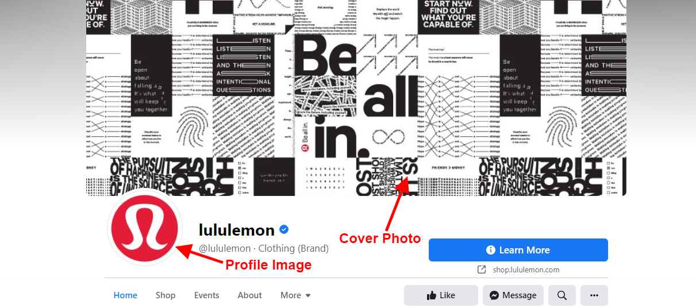Open the black-and-white cover photo
Screen dimensions: 696x308
click(x=356, y=98)
